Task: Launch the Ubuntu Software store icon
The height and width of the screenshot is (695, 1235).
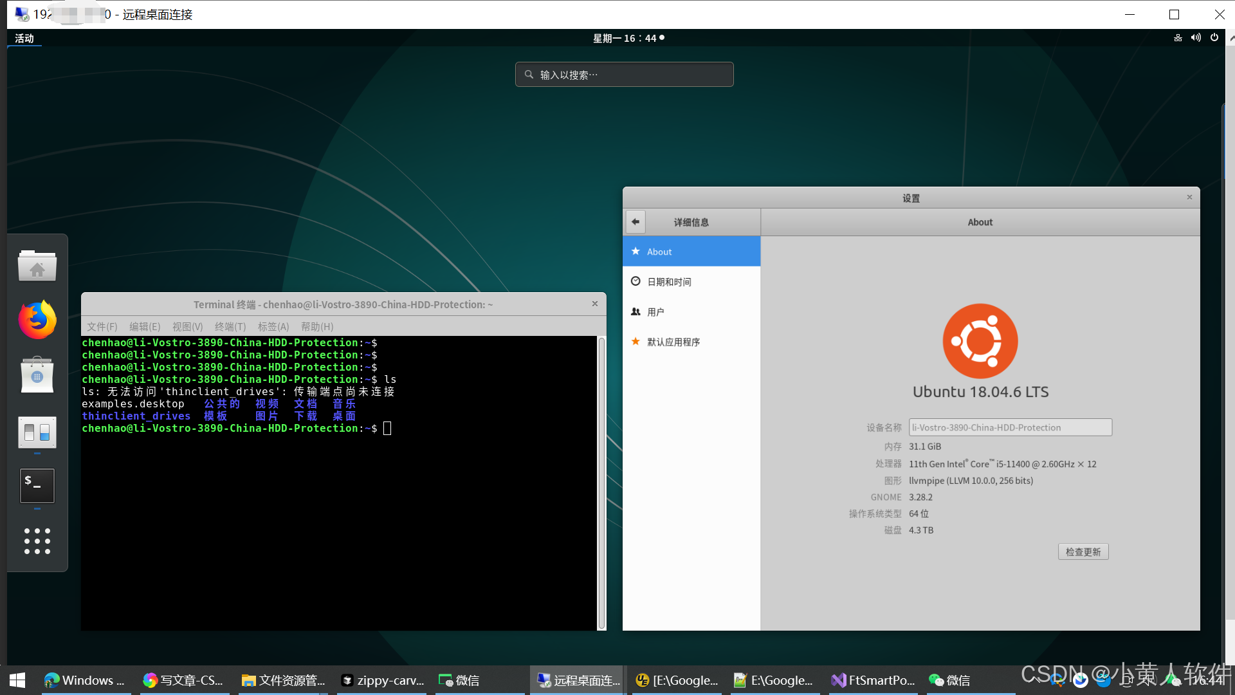Action: pos(37,375)
